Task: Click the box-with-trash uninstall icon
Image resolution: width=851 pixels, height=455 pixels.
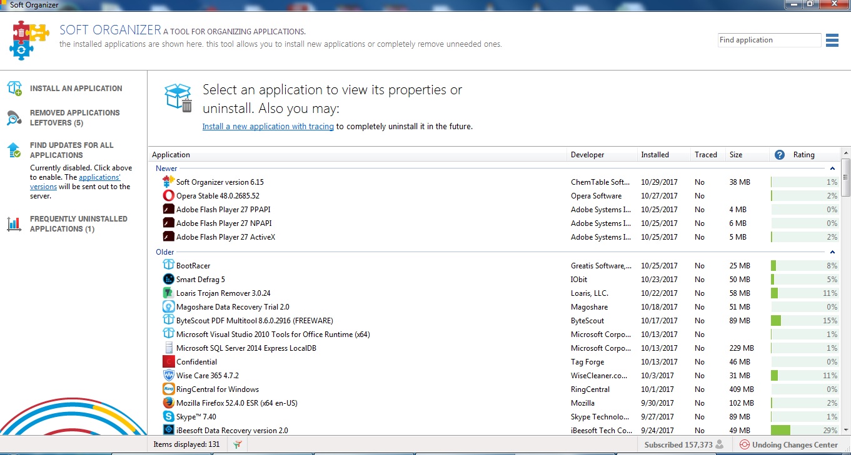Action: point(179,99)
